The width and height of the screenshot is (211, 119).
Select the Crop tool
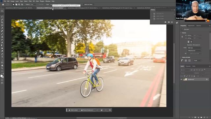click(2, 22)
